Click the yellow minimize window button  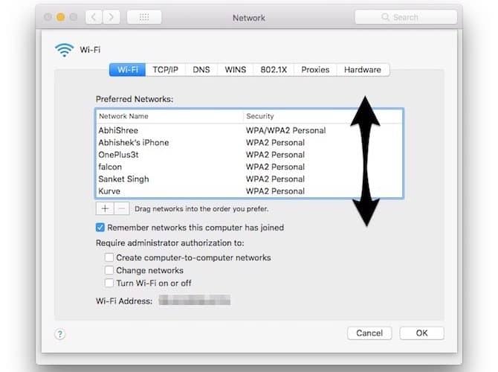tap(60, 17)
